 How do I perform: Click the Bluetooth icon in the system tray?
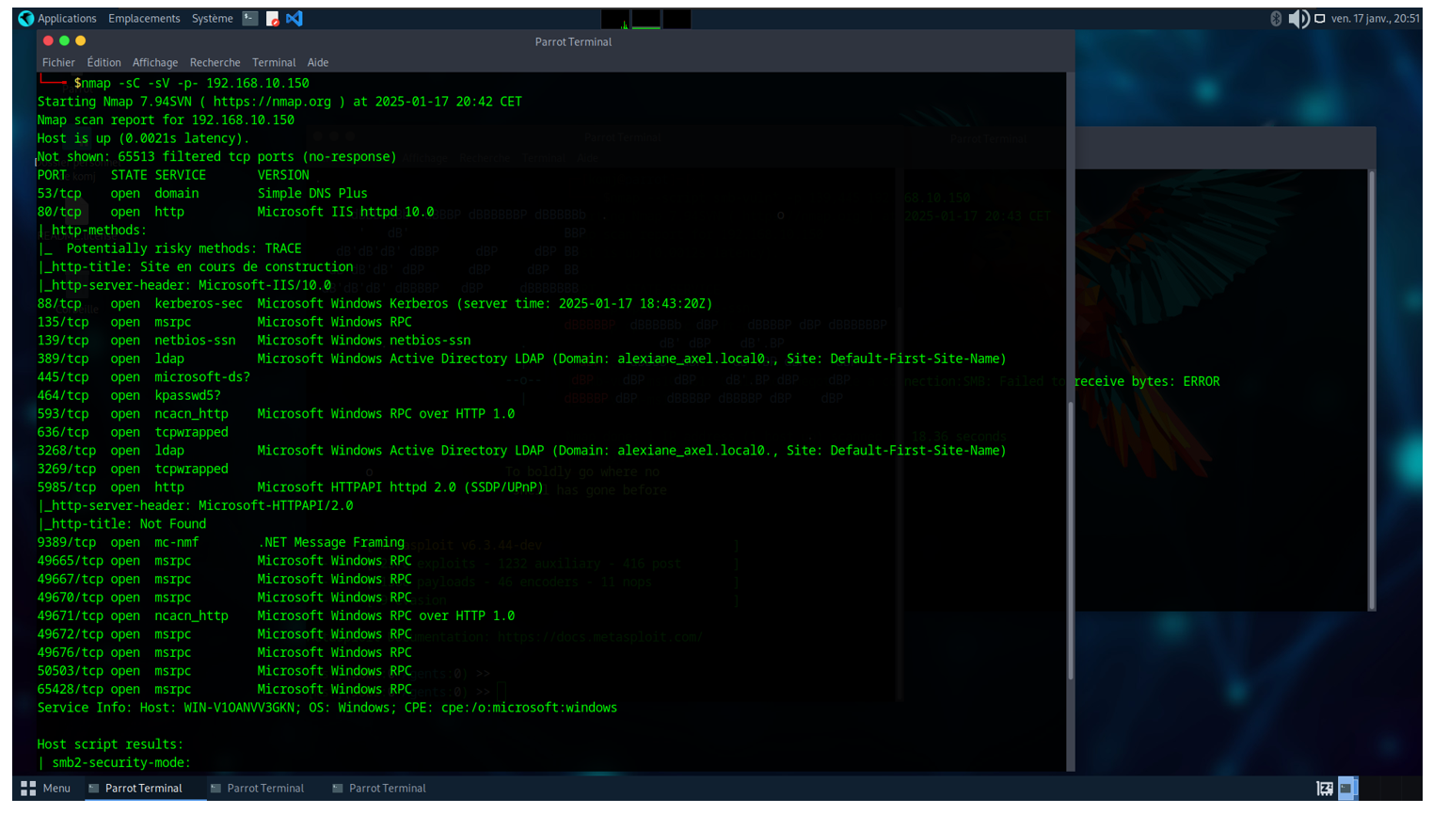(1276, 18)
